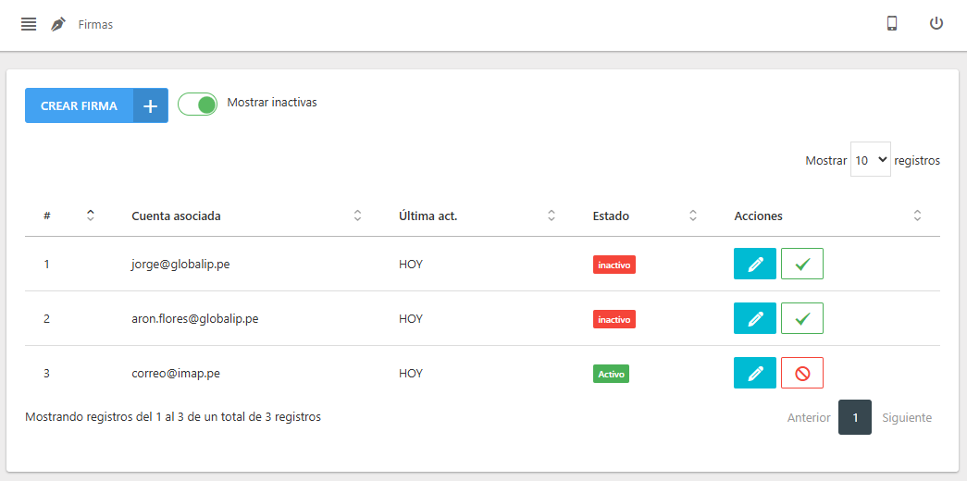Viewport: 967px width, 481px height.
Task: Deactivate the correo@imap.pe signature
Action: (x=801, y=374)
